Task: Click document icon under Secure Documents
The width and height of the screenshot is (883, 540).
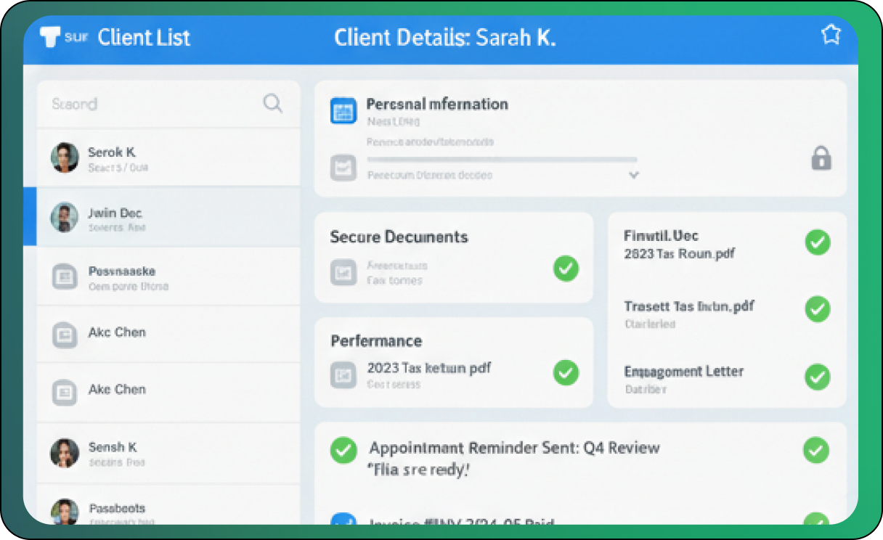Action: click(x=343, y=273)
